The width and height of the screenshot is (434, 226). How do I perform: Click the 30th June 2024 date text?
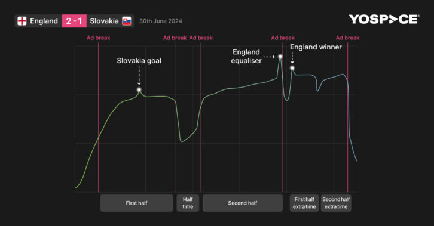161,21
